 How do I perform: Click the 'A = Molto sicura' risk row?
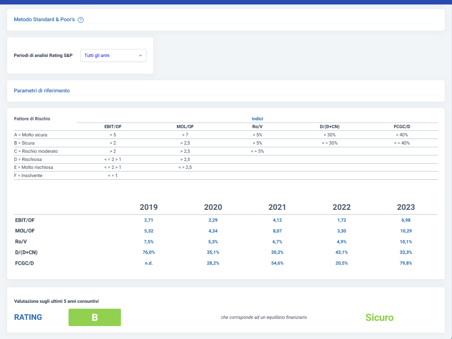tap(226, 135)
